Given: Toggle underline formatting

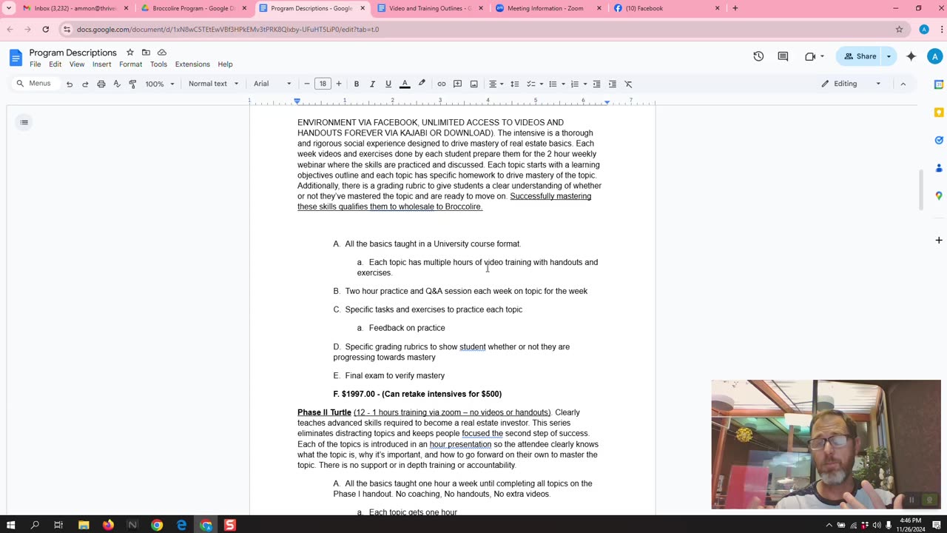Looking at the screenshot, I should tap(388, 84).
